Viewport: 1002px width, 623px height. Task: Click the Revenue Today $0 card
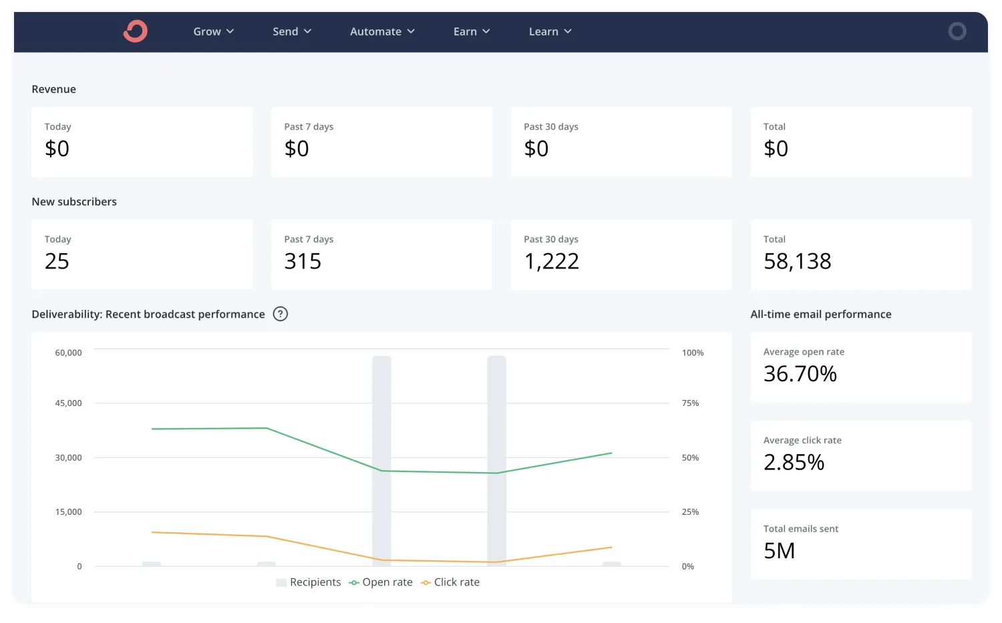pos(142,142)
